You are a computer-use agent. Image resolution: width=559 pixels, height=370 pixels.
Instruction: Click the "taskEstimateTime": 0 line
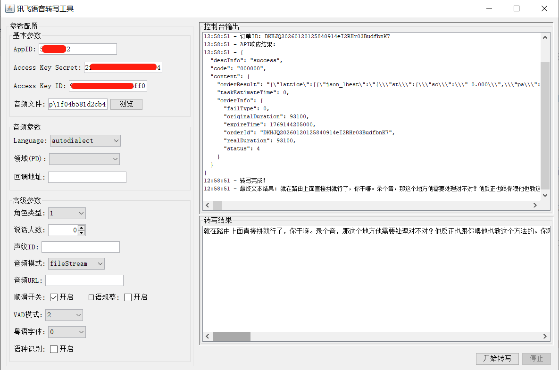coord(253,92)
